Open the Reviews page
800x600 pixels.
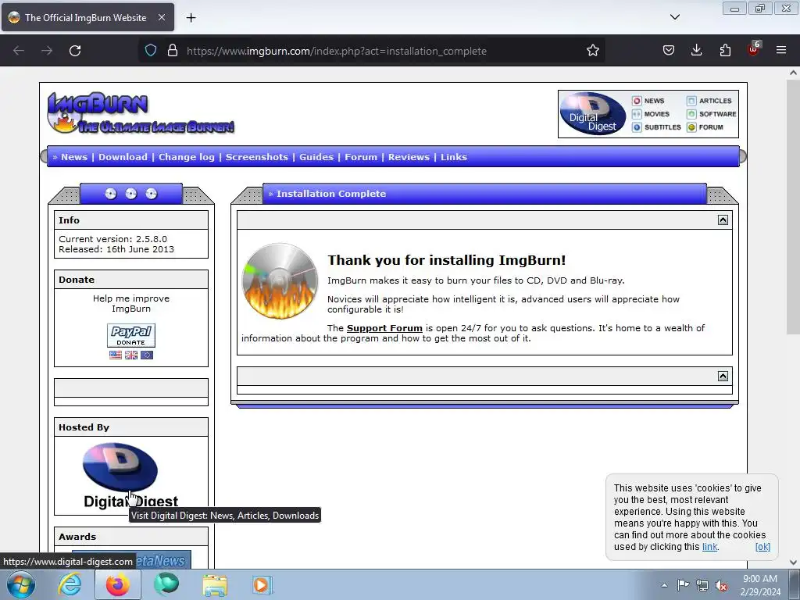point(409,157)
